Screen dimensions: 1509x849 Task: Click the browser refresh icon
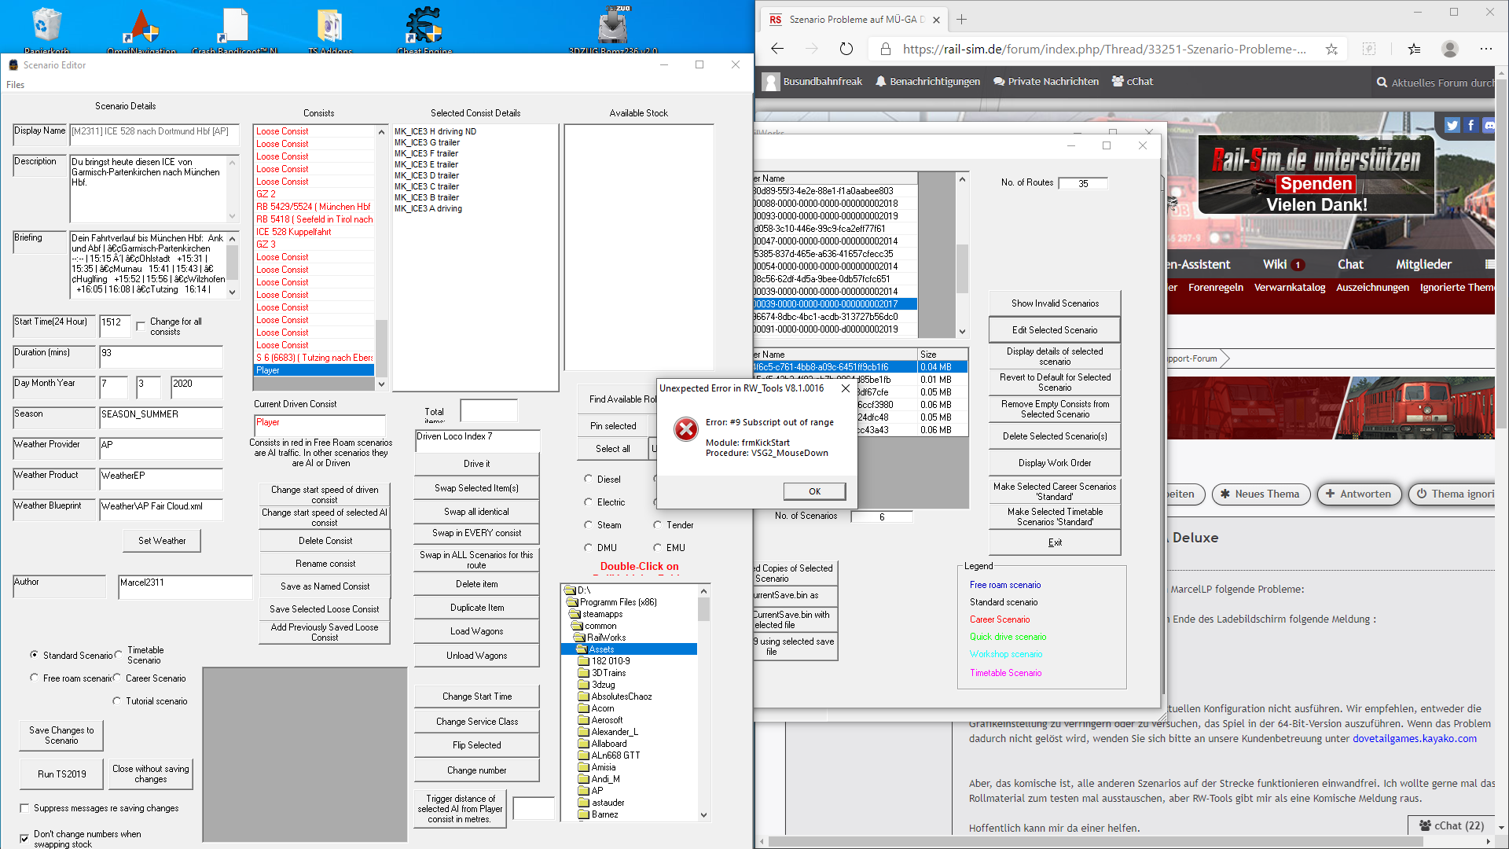click(x=846, y=49)
